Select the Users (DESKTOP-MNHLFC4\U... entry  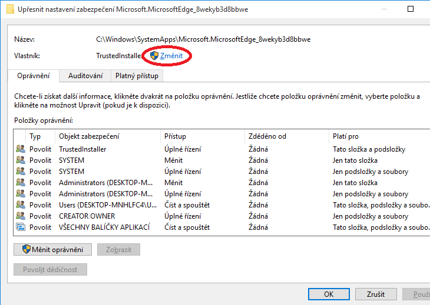click(x=222, y=205)
